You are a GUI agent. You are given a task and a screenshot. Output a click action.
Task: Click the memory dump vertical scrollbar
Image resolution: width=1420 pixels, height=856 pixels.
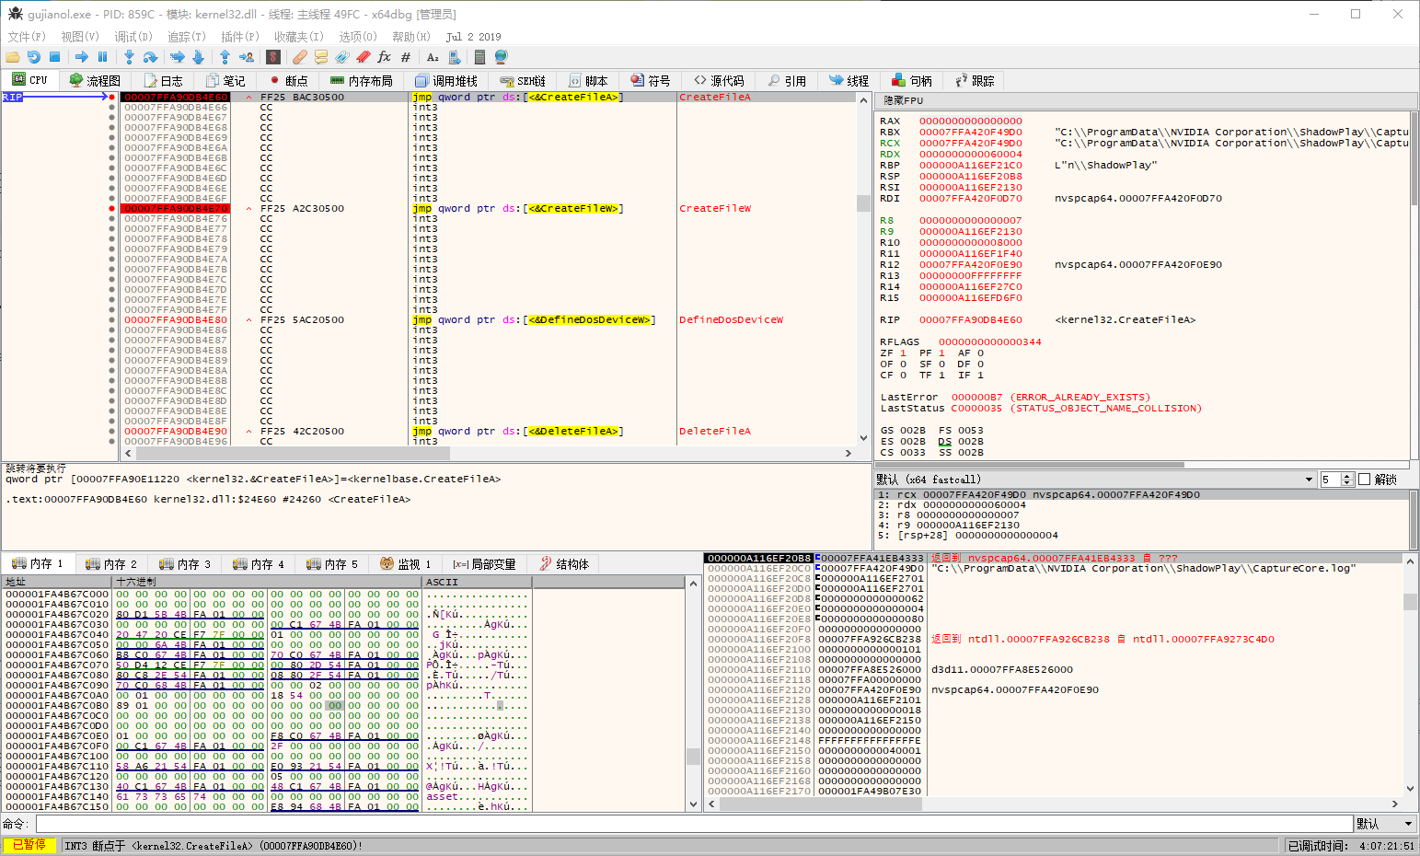tap(693, 693)
